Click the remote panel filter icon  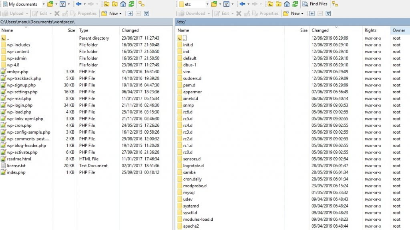point(227,4)
